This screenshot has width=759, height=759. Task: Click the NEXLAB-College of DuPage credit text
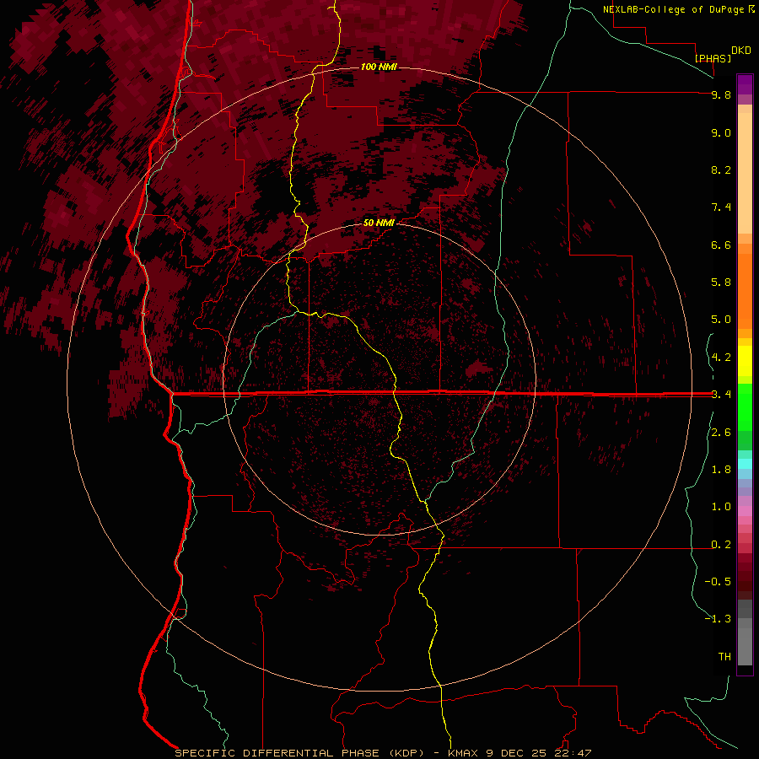tap(673, 9)
